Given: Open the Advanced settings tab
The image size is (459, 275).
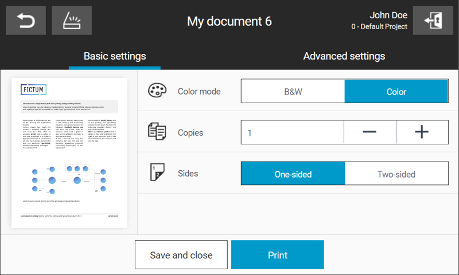Looking at the screenshot, I should click(344, 56).
